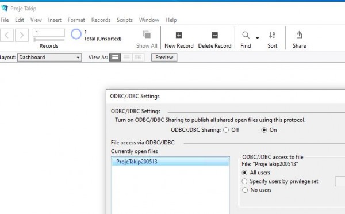This screenshot has width=345, height=214.
Task: Open the Sort records tool
Action: click(x=272, y=35)
